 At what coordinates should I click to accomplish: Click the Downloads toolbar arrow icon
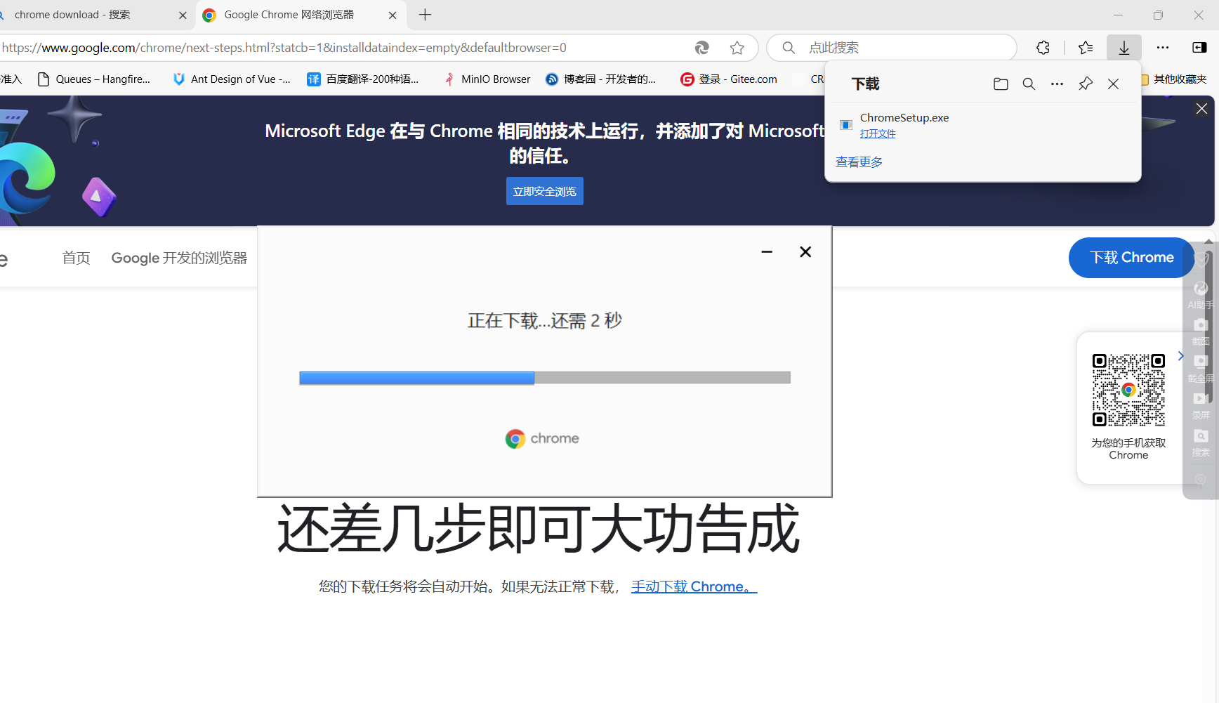1124,48
